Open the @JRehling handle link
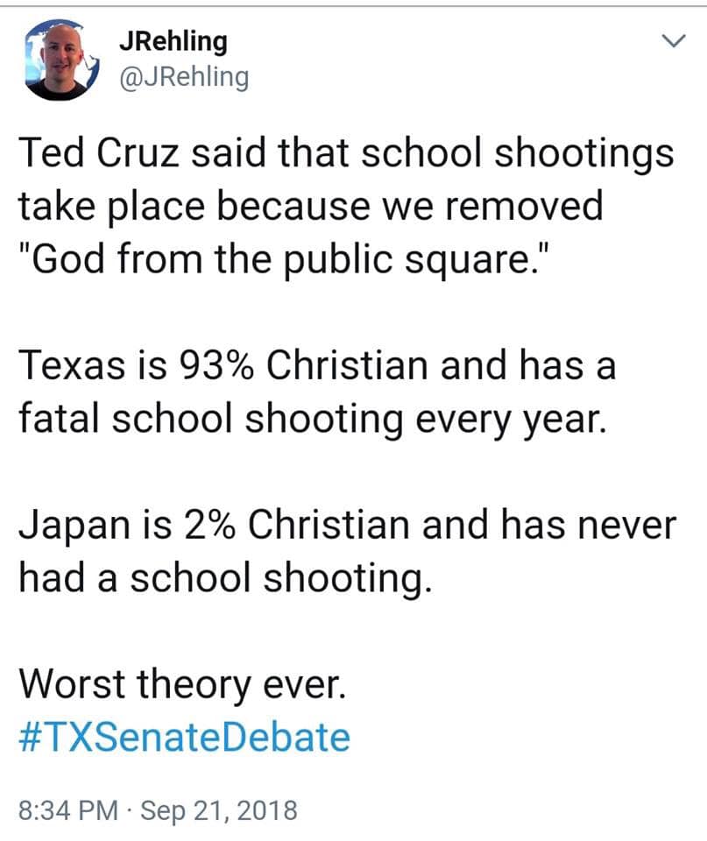707x841 pixels. click(184, 77)
